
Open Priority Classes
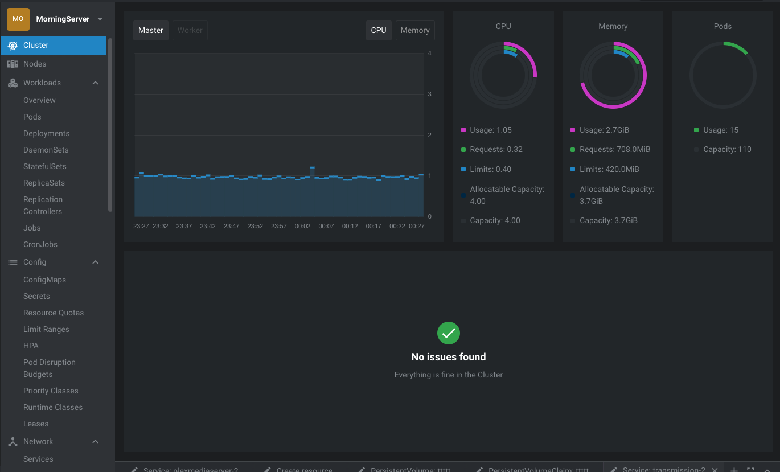[51, 391]
